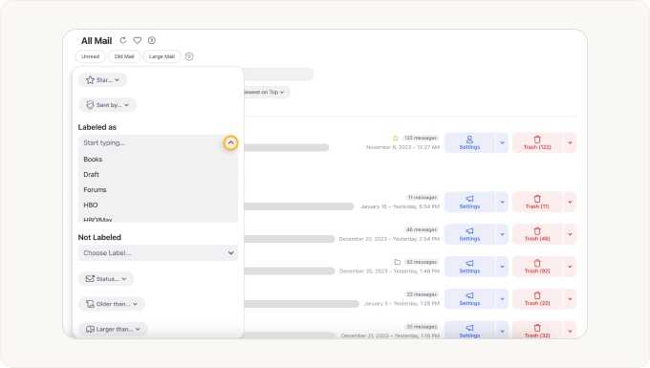Screen dimensions: 650x368
Task: Open the Sent by... filter dropdown
Action: coord(107,105)
